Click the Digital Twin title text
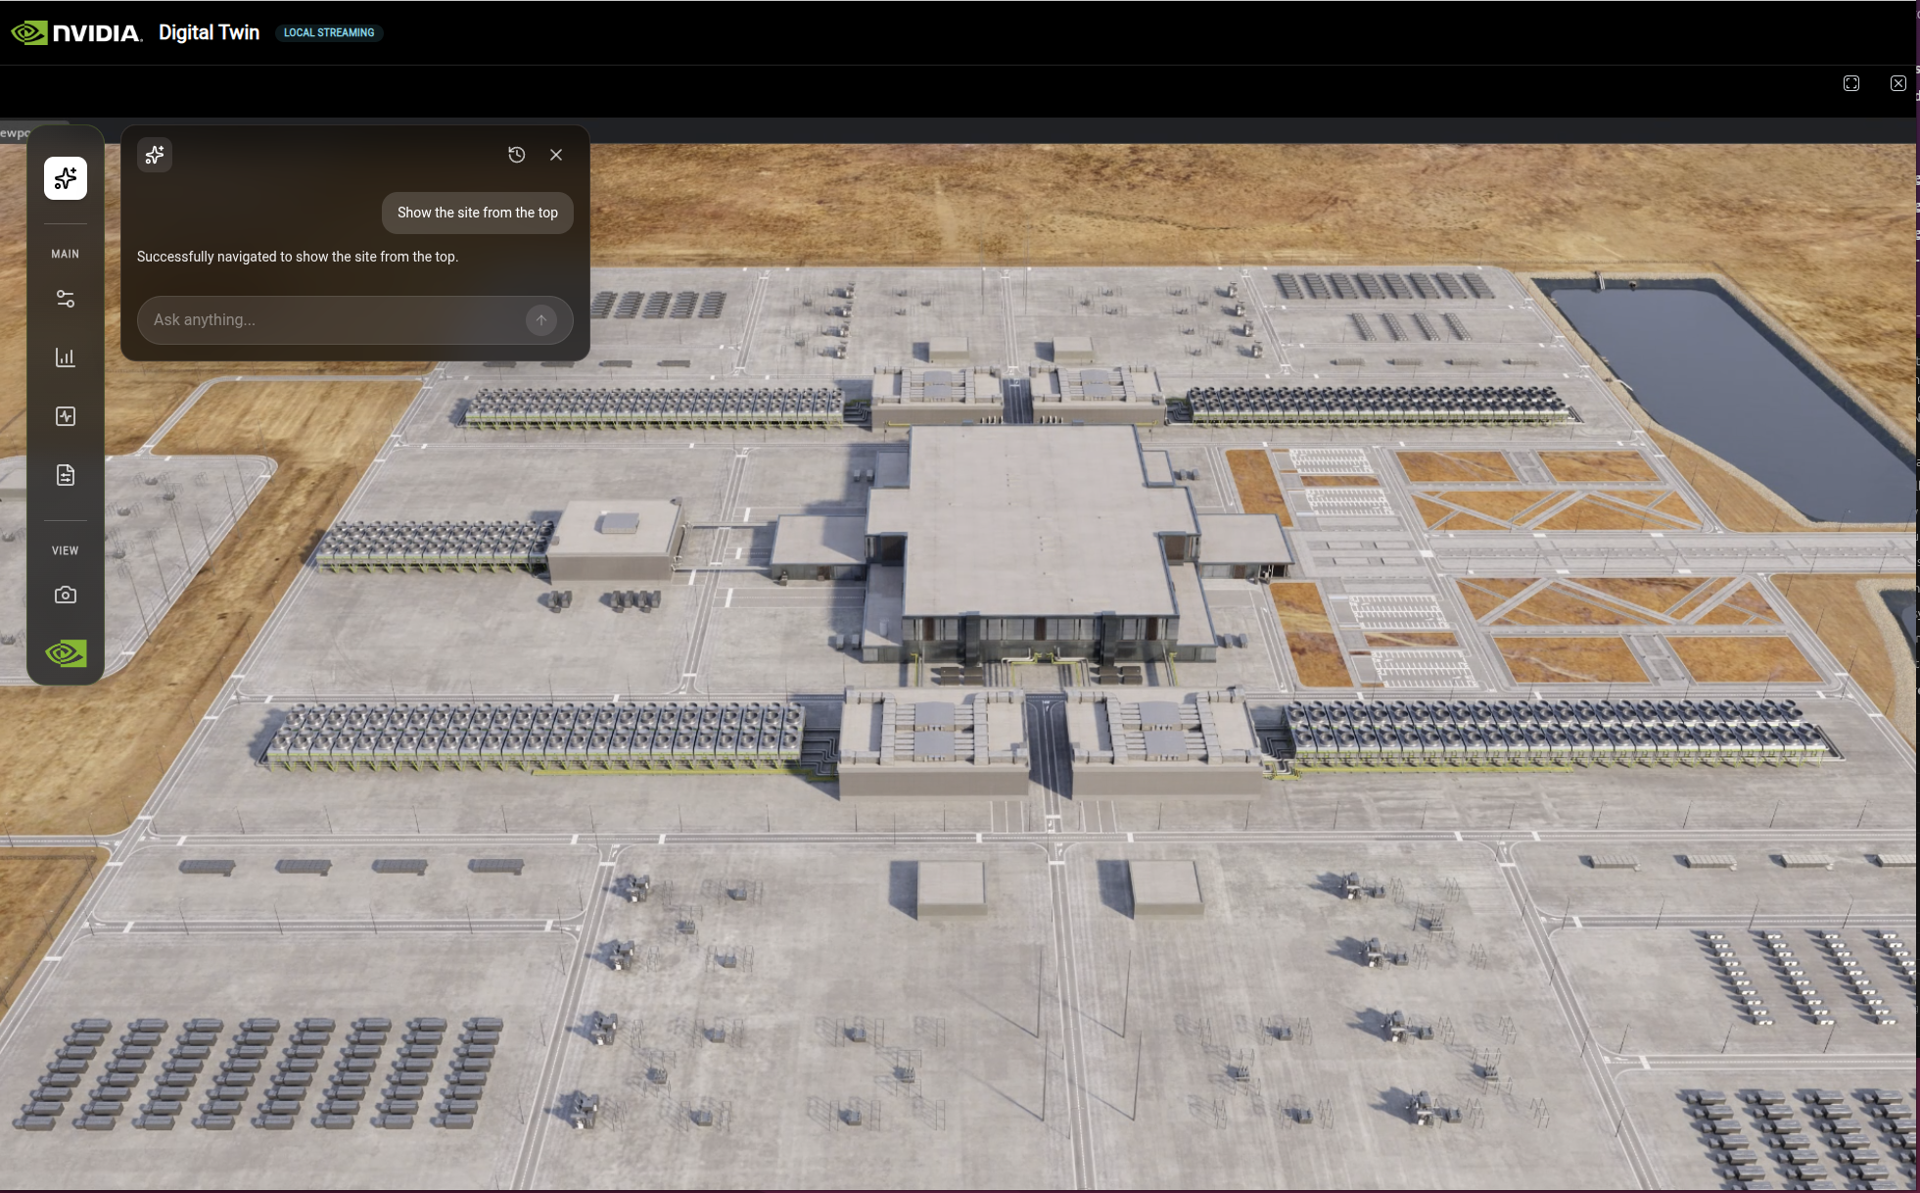 point(209,32)
